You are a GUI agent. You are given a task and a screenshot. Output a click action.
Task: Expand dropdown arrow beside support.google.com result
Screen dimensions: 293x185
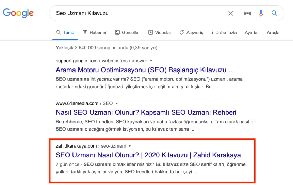[151, 61]
